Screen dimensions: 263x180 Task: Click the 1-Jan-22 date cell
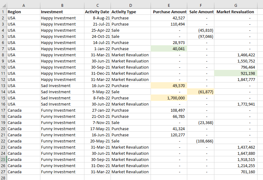coord(97,49)
